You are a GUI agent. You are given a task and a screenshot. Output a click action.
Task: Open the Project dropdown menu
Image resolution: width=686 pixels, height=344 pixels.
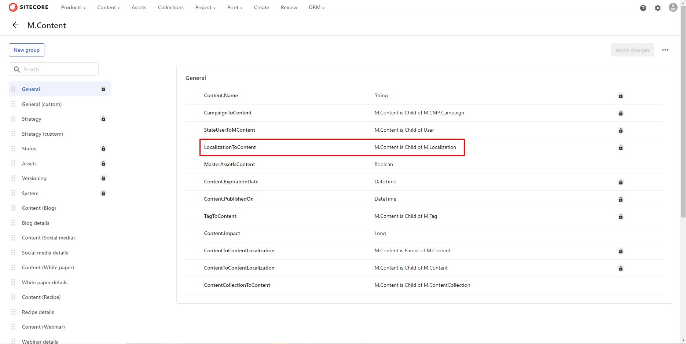[x=205, y=7]
